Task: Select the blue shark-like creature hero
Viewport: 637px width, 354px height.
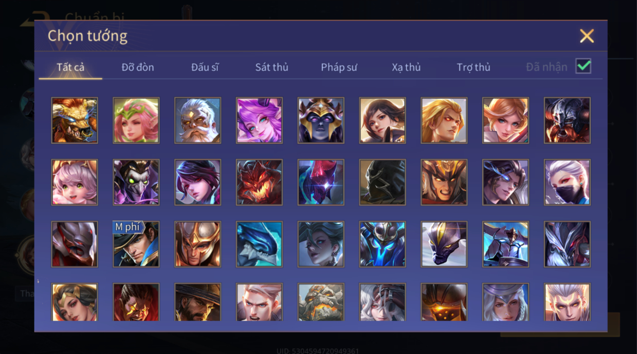Action: coord(259,244)
